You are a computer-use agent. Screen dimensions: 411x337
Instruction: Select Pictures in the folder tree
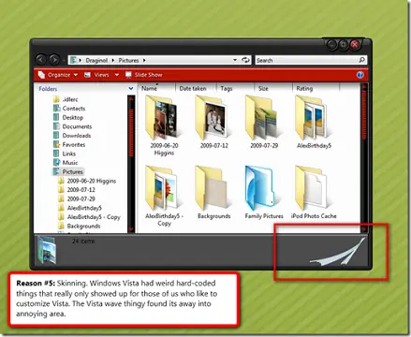coord(68,172)
